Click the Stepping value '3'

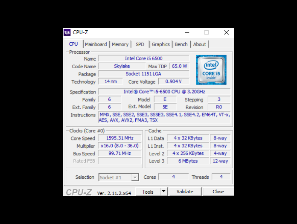click(x=219, y=99)
